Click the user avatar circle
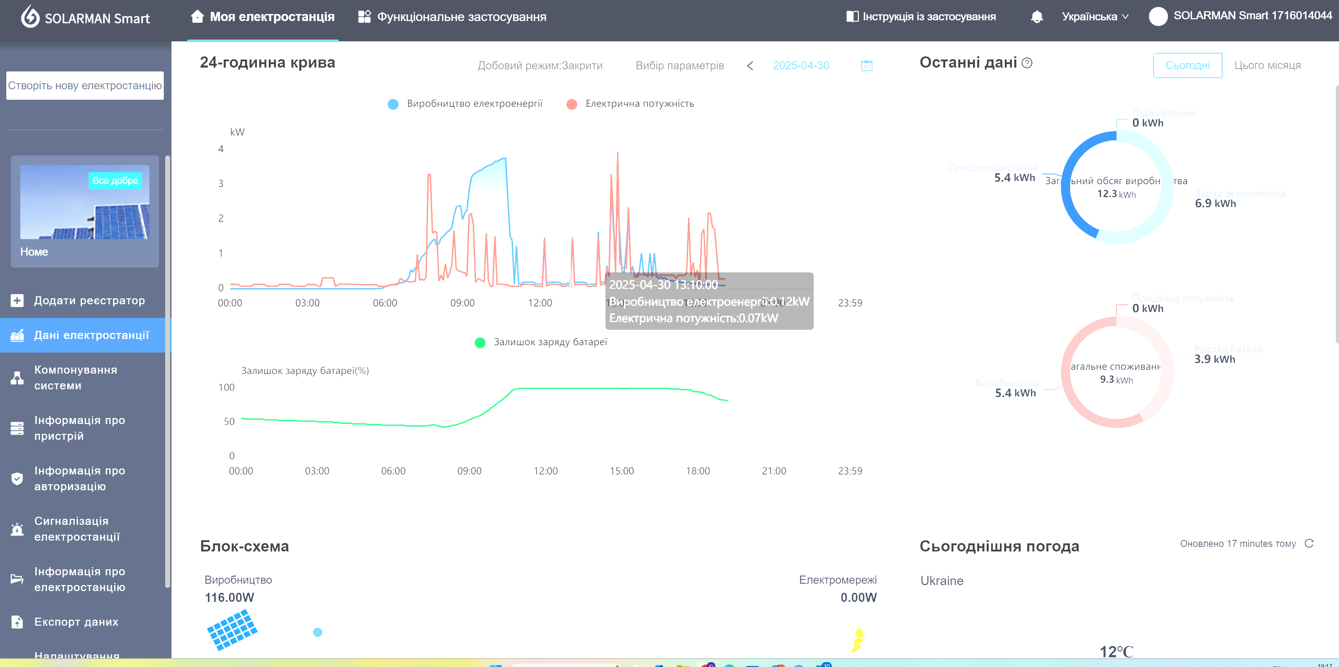Image resolution: width=1339 pixels, height=667 pixels. pos(1158,16)
